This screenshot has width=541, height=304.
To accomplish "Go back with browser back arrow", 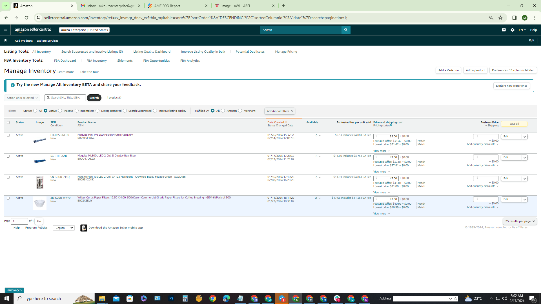I will point(6,18).
